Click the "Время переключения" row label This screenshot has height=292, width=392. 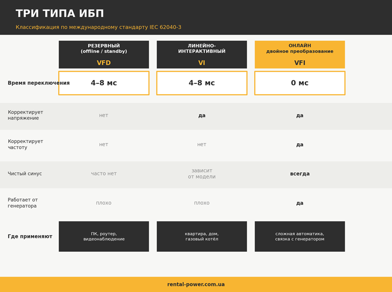click(x=39, y=83)
